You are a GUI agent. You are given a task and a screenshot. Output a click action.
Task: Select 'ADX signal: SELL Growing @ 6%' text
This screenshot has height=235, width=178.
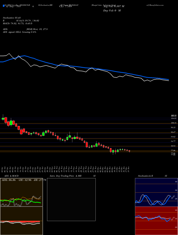click(20, 32)
